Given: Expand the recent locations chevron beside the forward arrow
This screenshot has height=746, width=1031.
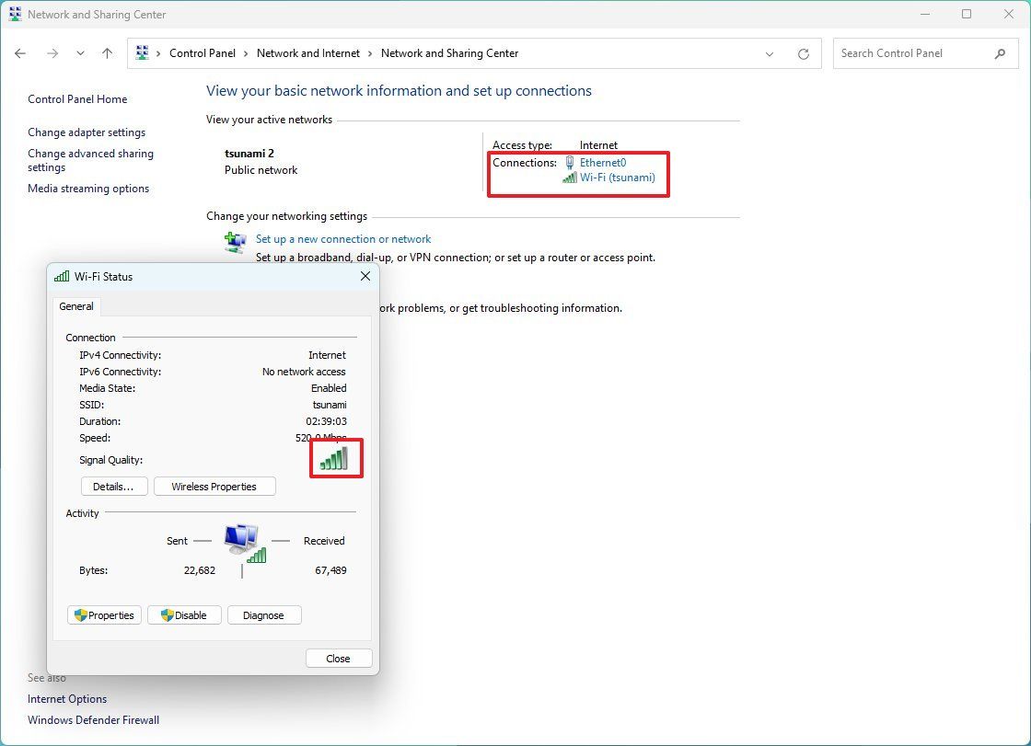Looking at the screenshot, I should click(80, 53).
